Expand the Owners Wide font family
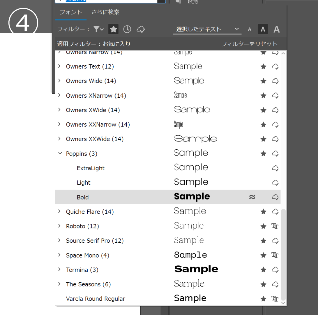Screen dimensions: 318x315 pos(59,80)
